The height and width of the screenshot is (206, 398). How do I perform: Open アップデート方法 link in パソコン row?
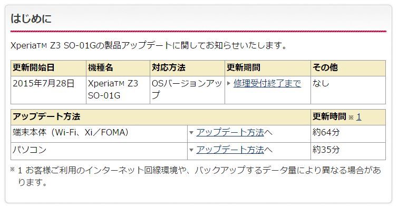[230, 150]
